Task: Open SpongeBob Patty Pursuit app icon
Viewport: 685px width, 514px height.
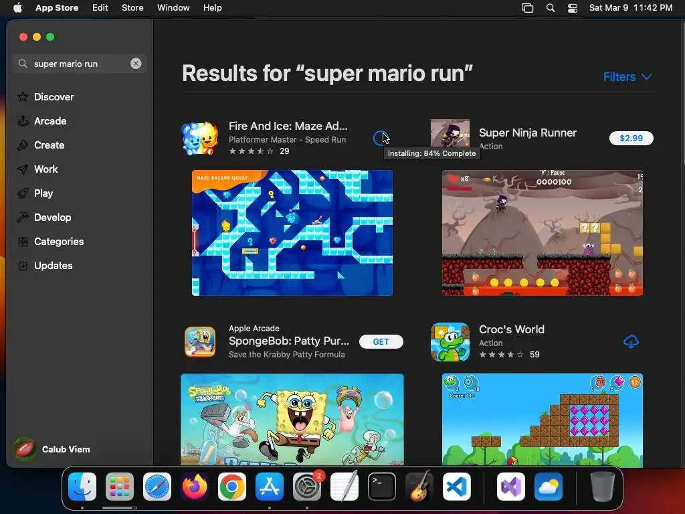Action: click(199, 342)
